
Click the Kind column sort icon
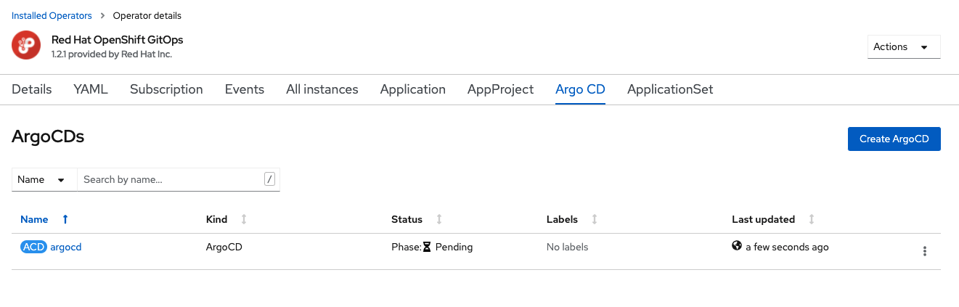pos(244,219)
